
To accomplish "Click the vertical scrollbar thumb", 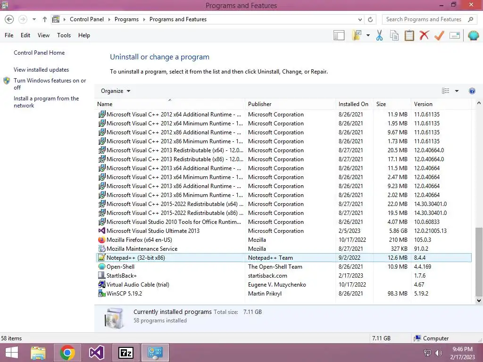I will pos(479,262).
